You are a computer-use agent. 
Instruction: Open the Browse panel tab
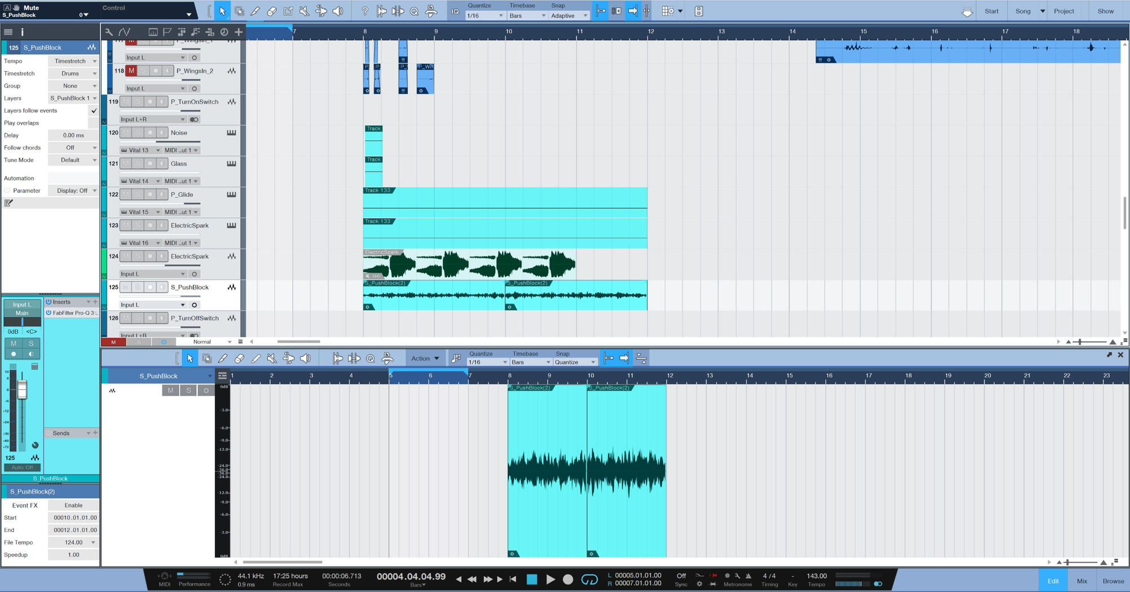[x=1113, y=581]
